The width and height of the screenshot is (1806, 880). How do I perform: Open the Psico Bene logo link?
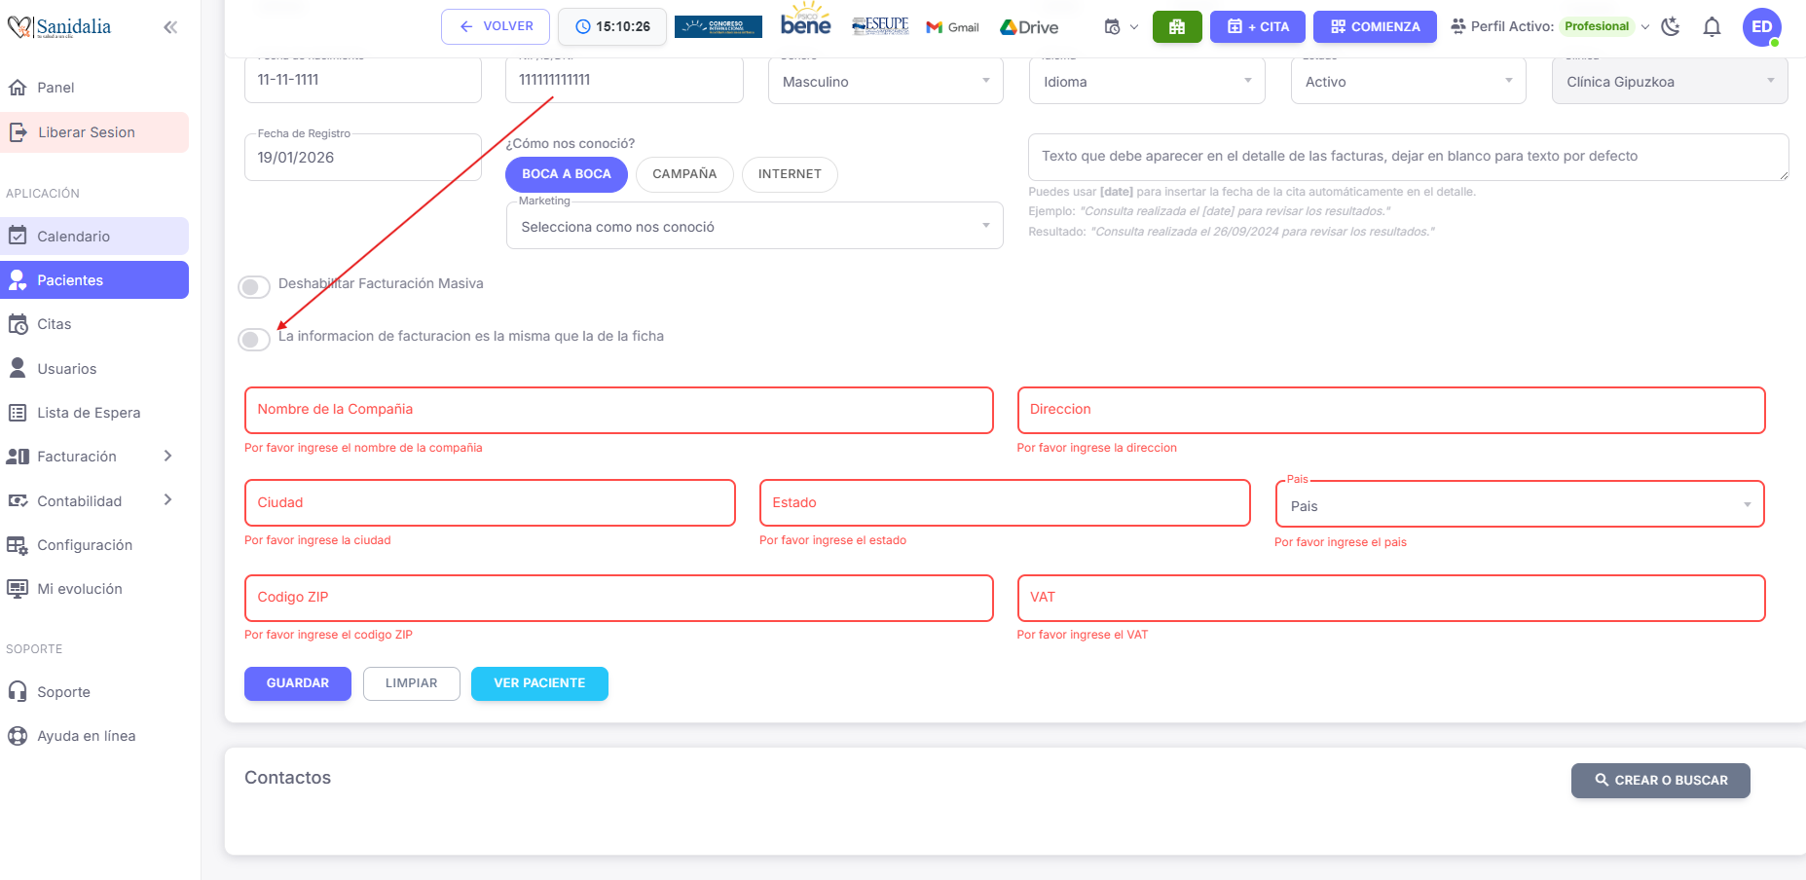pos(805,21)
